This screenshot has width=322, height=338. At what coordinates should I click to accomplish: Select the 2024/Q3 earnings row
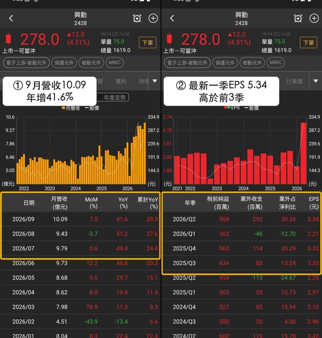(241, 322)
